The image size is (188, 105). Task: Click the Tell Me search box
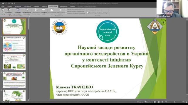tap(87, 6)
